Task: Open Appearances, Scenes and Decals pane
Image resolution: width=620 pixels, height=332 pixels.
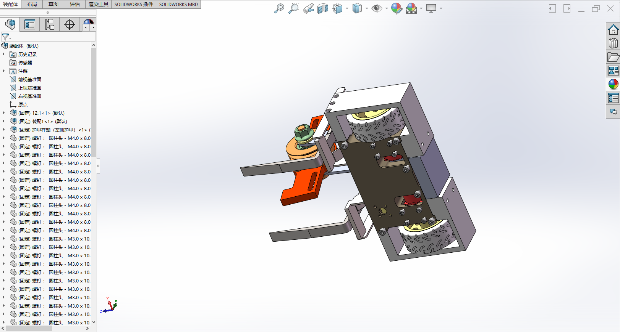Action: click(x=613, y=84)
